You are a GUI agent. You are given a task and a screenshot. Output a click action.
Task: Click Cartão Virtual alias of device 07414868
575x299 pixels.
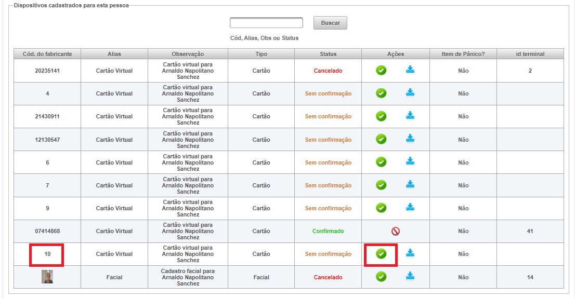(114, 231)
